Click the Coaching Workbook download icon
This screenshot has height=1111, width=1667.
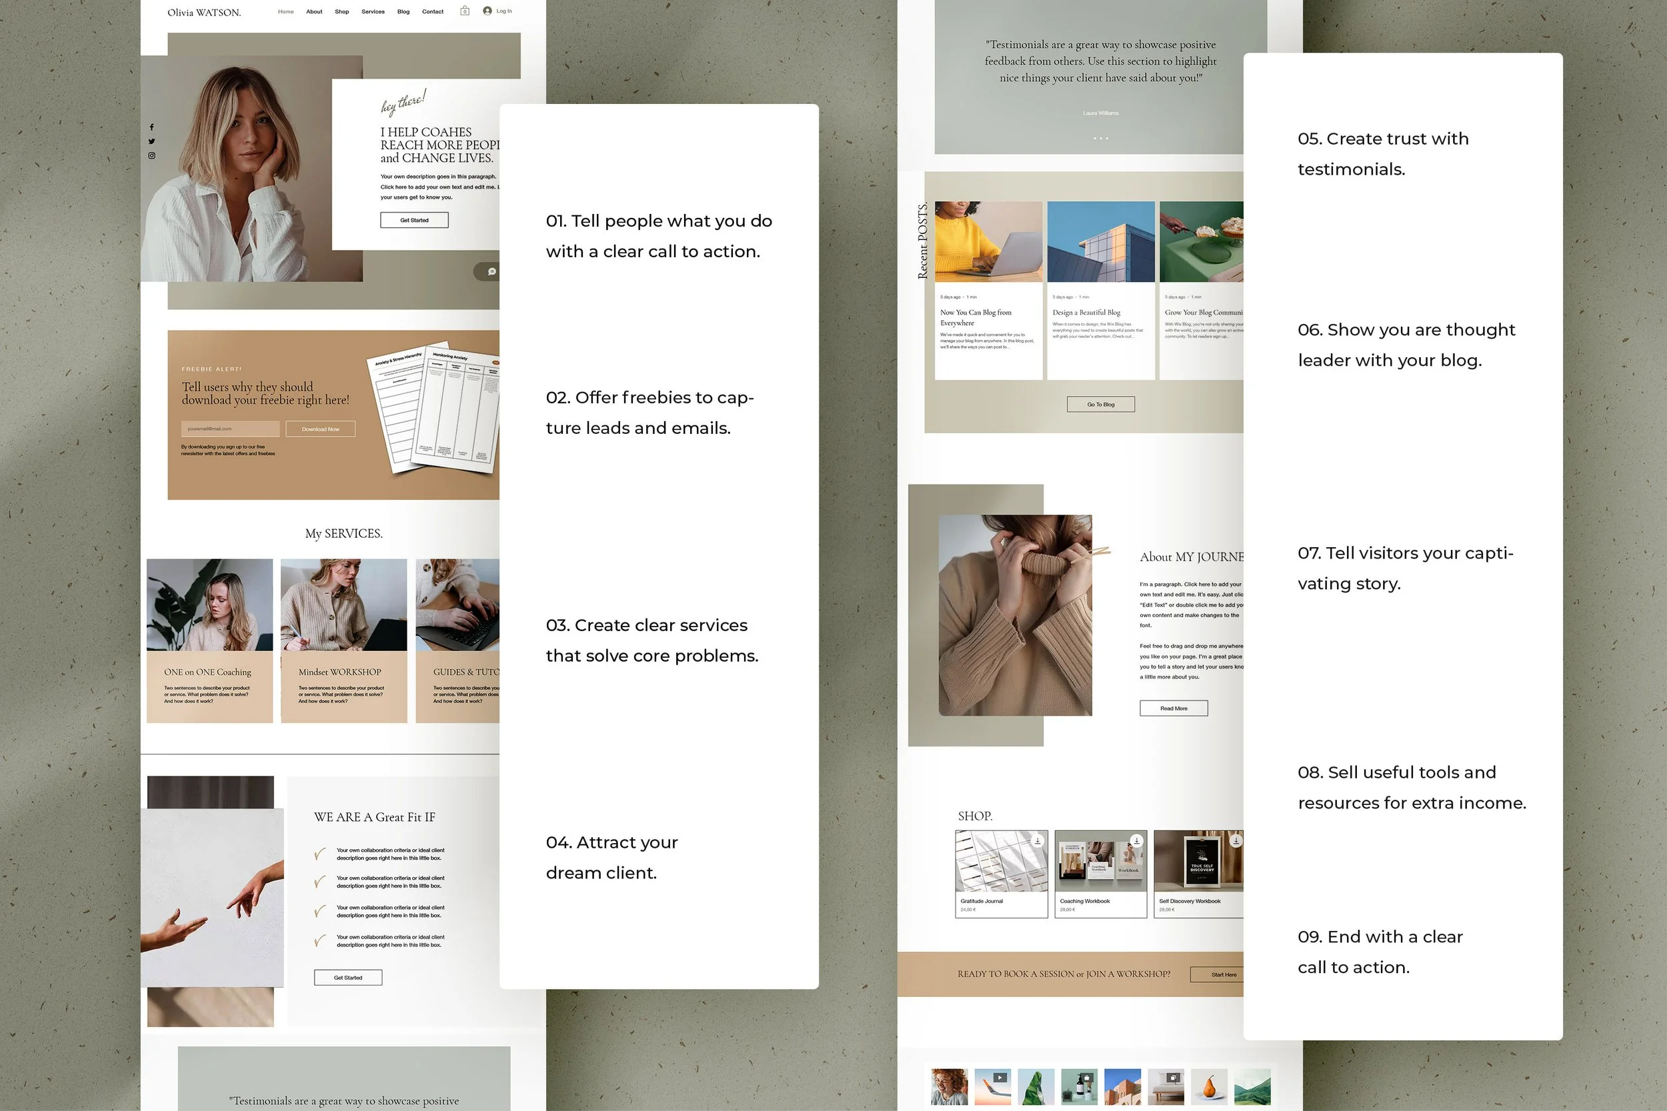tap(1138, 840)
